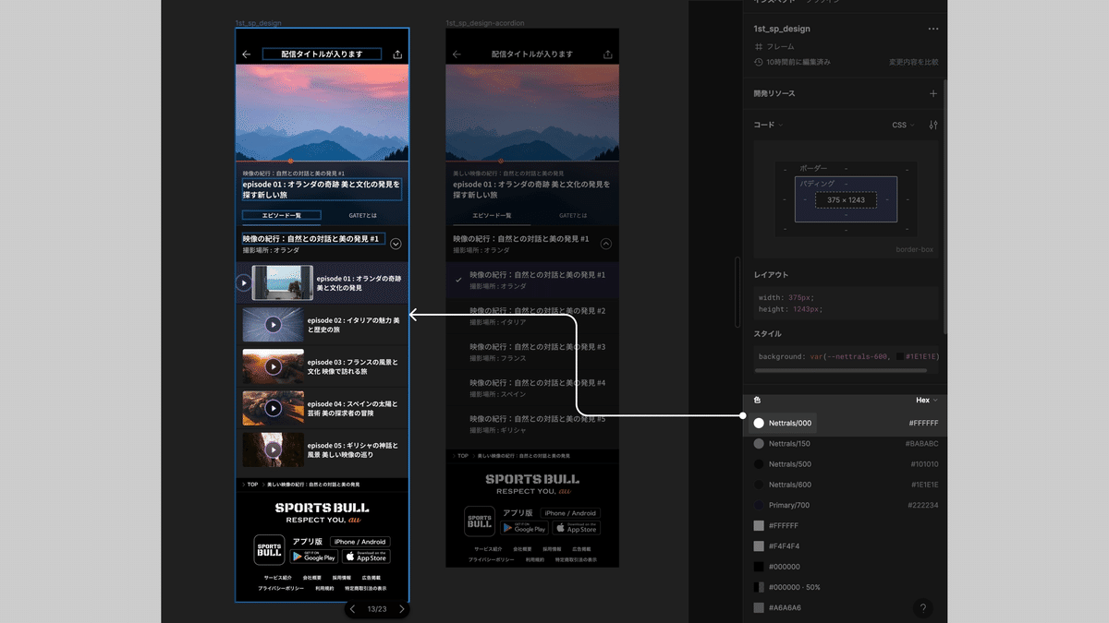
Task: Click Google Play badge in the acordion frame
Action: click(524, 528)
